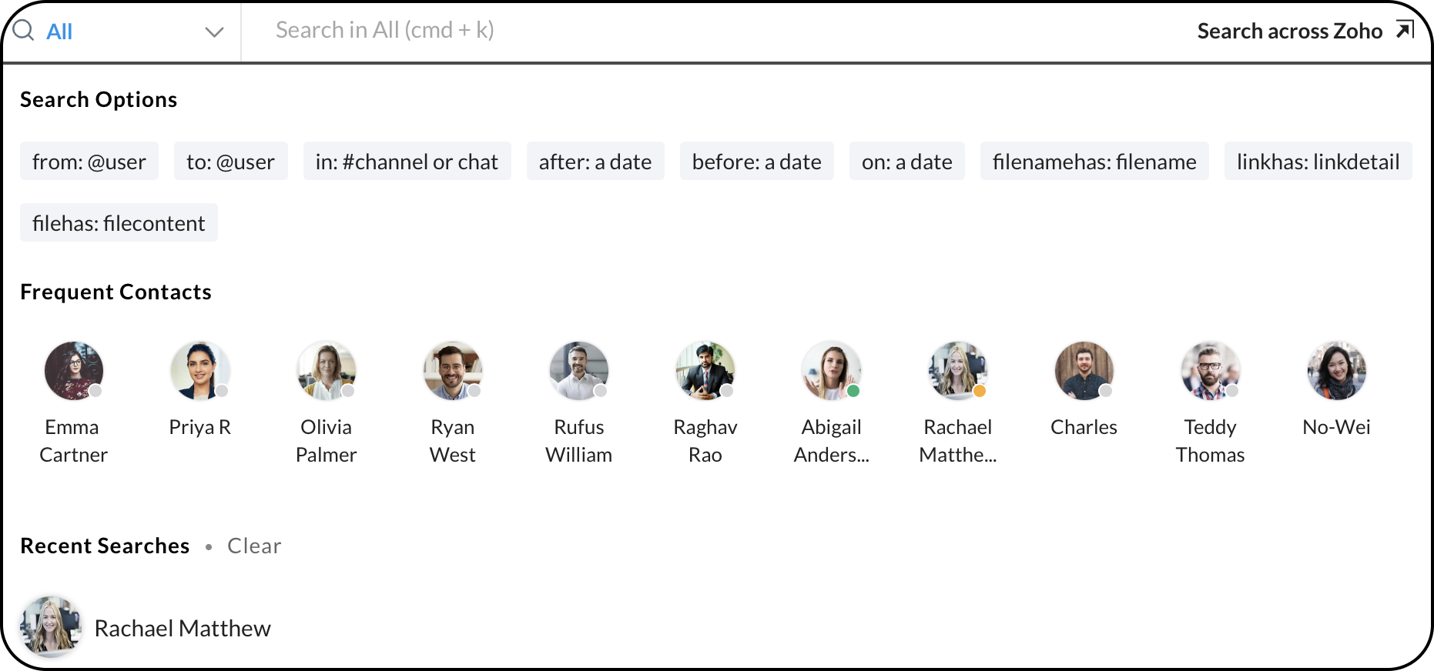Choose in: #channel or chat filter

pyautogui.click(x=407, y=162)
